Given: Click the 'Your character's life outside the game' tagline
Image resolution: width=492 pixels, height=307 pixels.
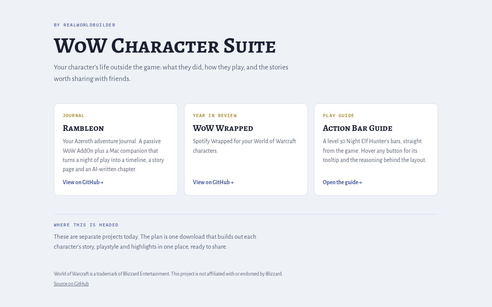Looking at the screenshot, I should [171, 73].
